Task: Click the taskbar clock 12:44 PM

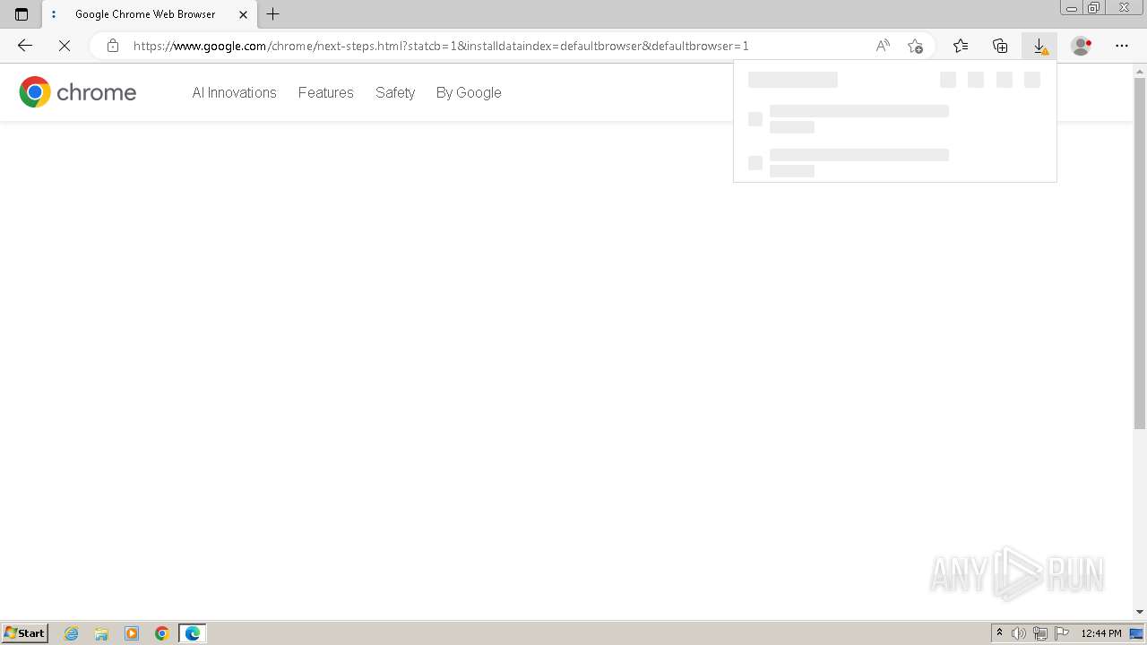Action: click(x=1101, y=633)
